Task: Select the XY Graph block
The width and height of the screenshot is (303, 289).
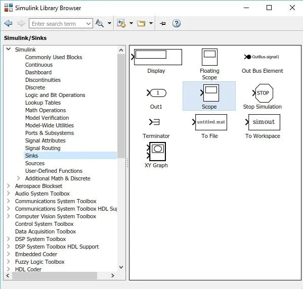Action: 156,152
